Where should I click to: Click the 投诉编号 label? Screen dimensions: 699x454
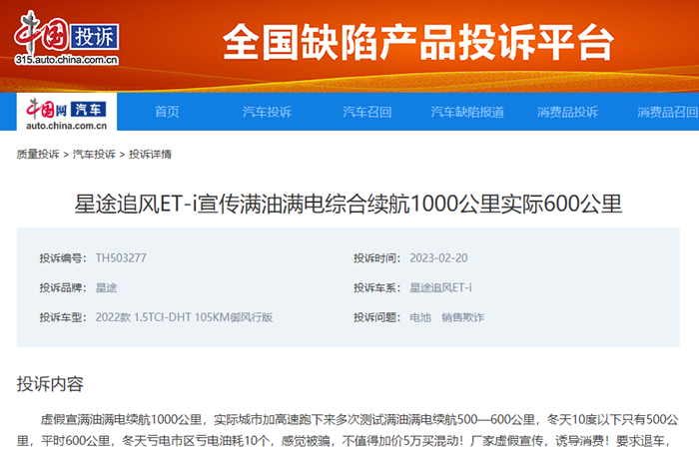(62, 258)
